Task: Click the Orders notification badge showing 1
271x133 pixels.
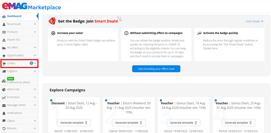Action: click(x=31, y=63)
